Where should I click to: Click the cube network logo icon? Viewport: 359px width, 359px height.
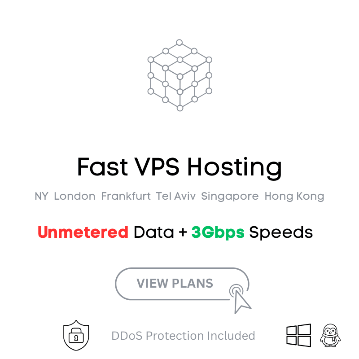179,75
